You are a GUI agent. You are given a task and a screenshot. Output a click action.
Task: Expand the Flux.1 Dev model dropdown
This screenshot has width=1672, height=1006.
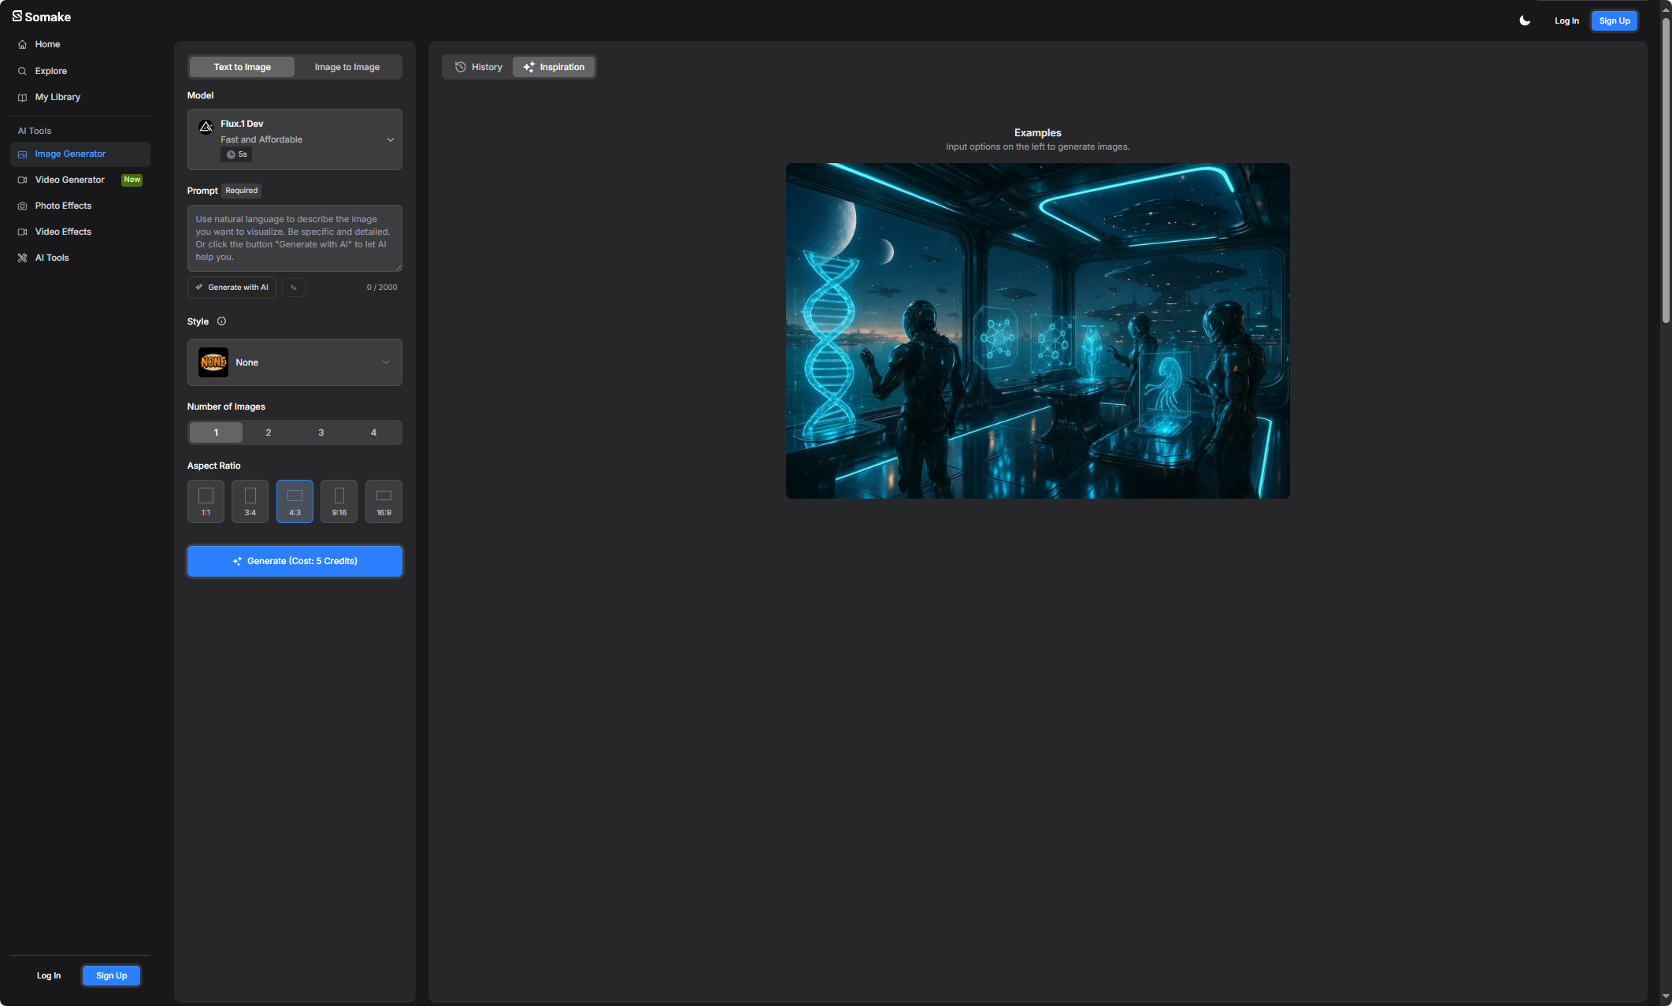[295, 139]
